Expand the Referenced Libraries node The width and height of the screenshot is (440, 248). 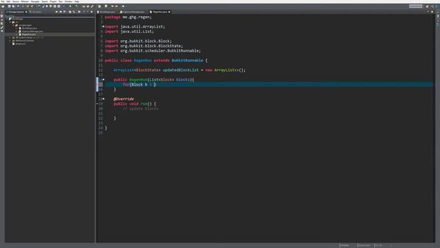coord(10,41)
